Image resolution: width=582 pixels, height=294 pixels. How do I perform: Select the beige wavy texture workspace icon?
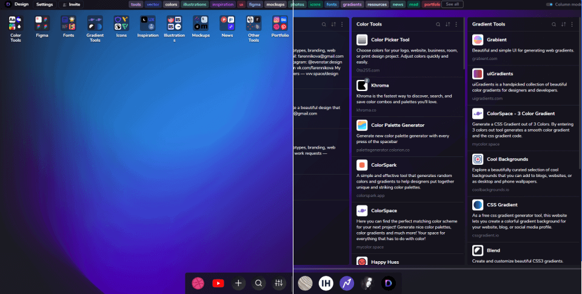pos(306,284)
